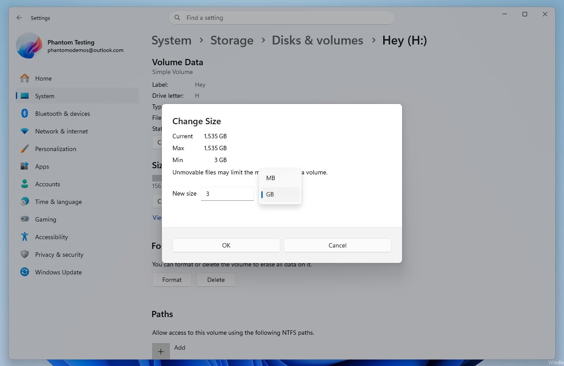The width and height of the screenshot is (564, 366).
Task: Go to Disks & volumes breadcrumb
Action: click(317, 41)
